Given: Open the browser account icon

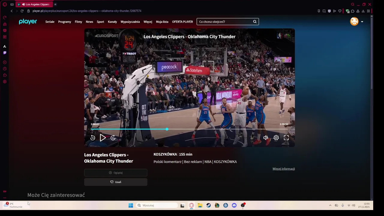Looking at the screenshot, I should (x=358, y=11).
